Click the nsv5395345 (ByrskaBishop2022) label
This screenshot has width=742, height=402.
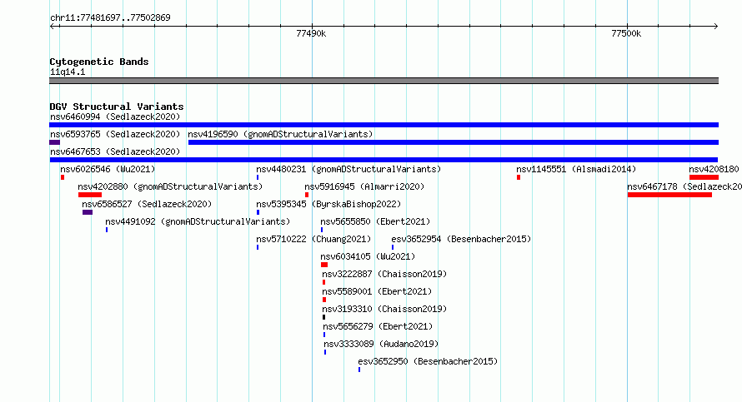tap(328, 204)
